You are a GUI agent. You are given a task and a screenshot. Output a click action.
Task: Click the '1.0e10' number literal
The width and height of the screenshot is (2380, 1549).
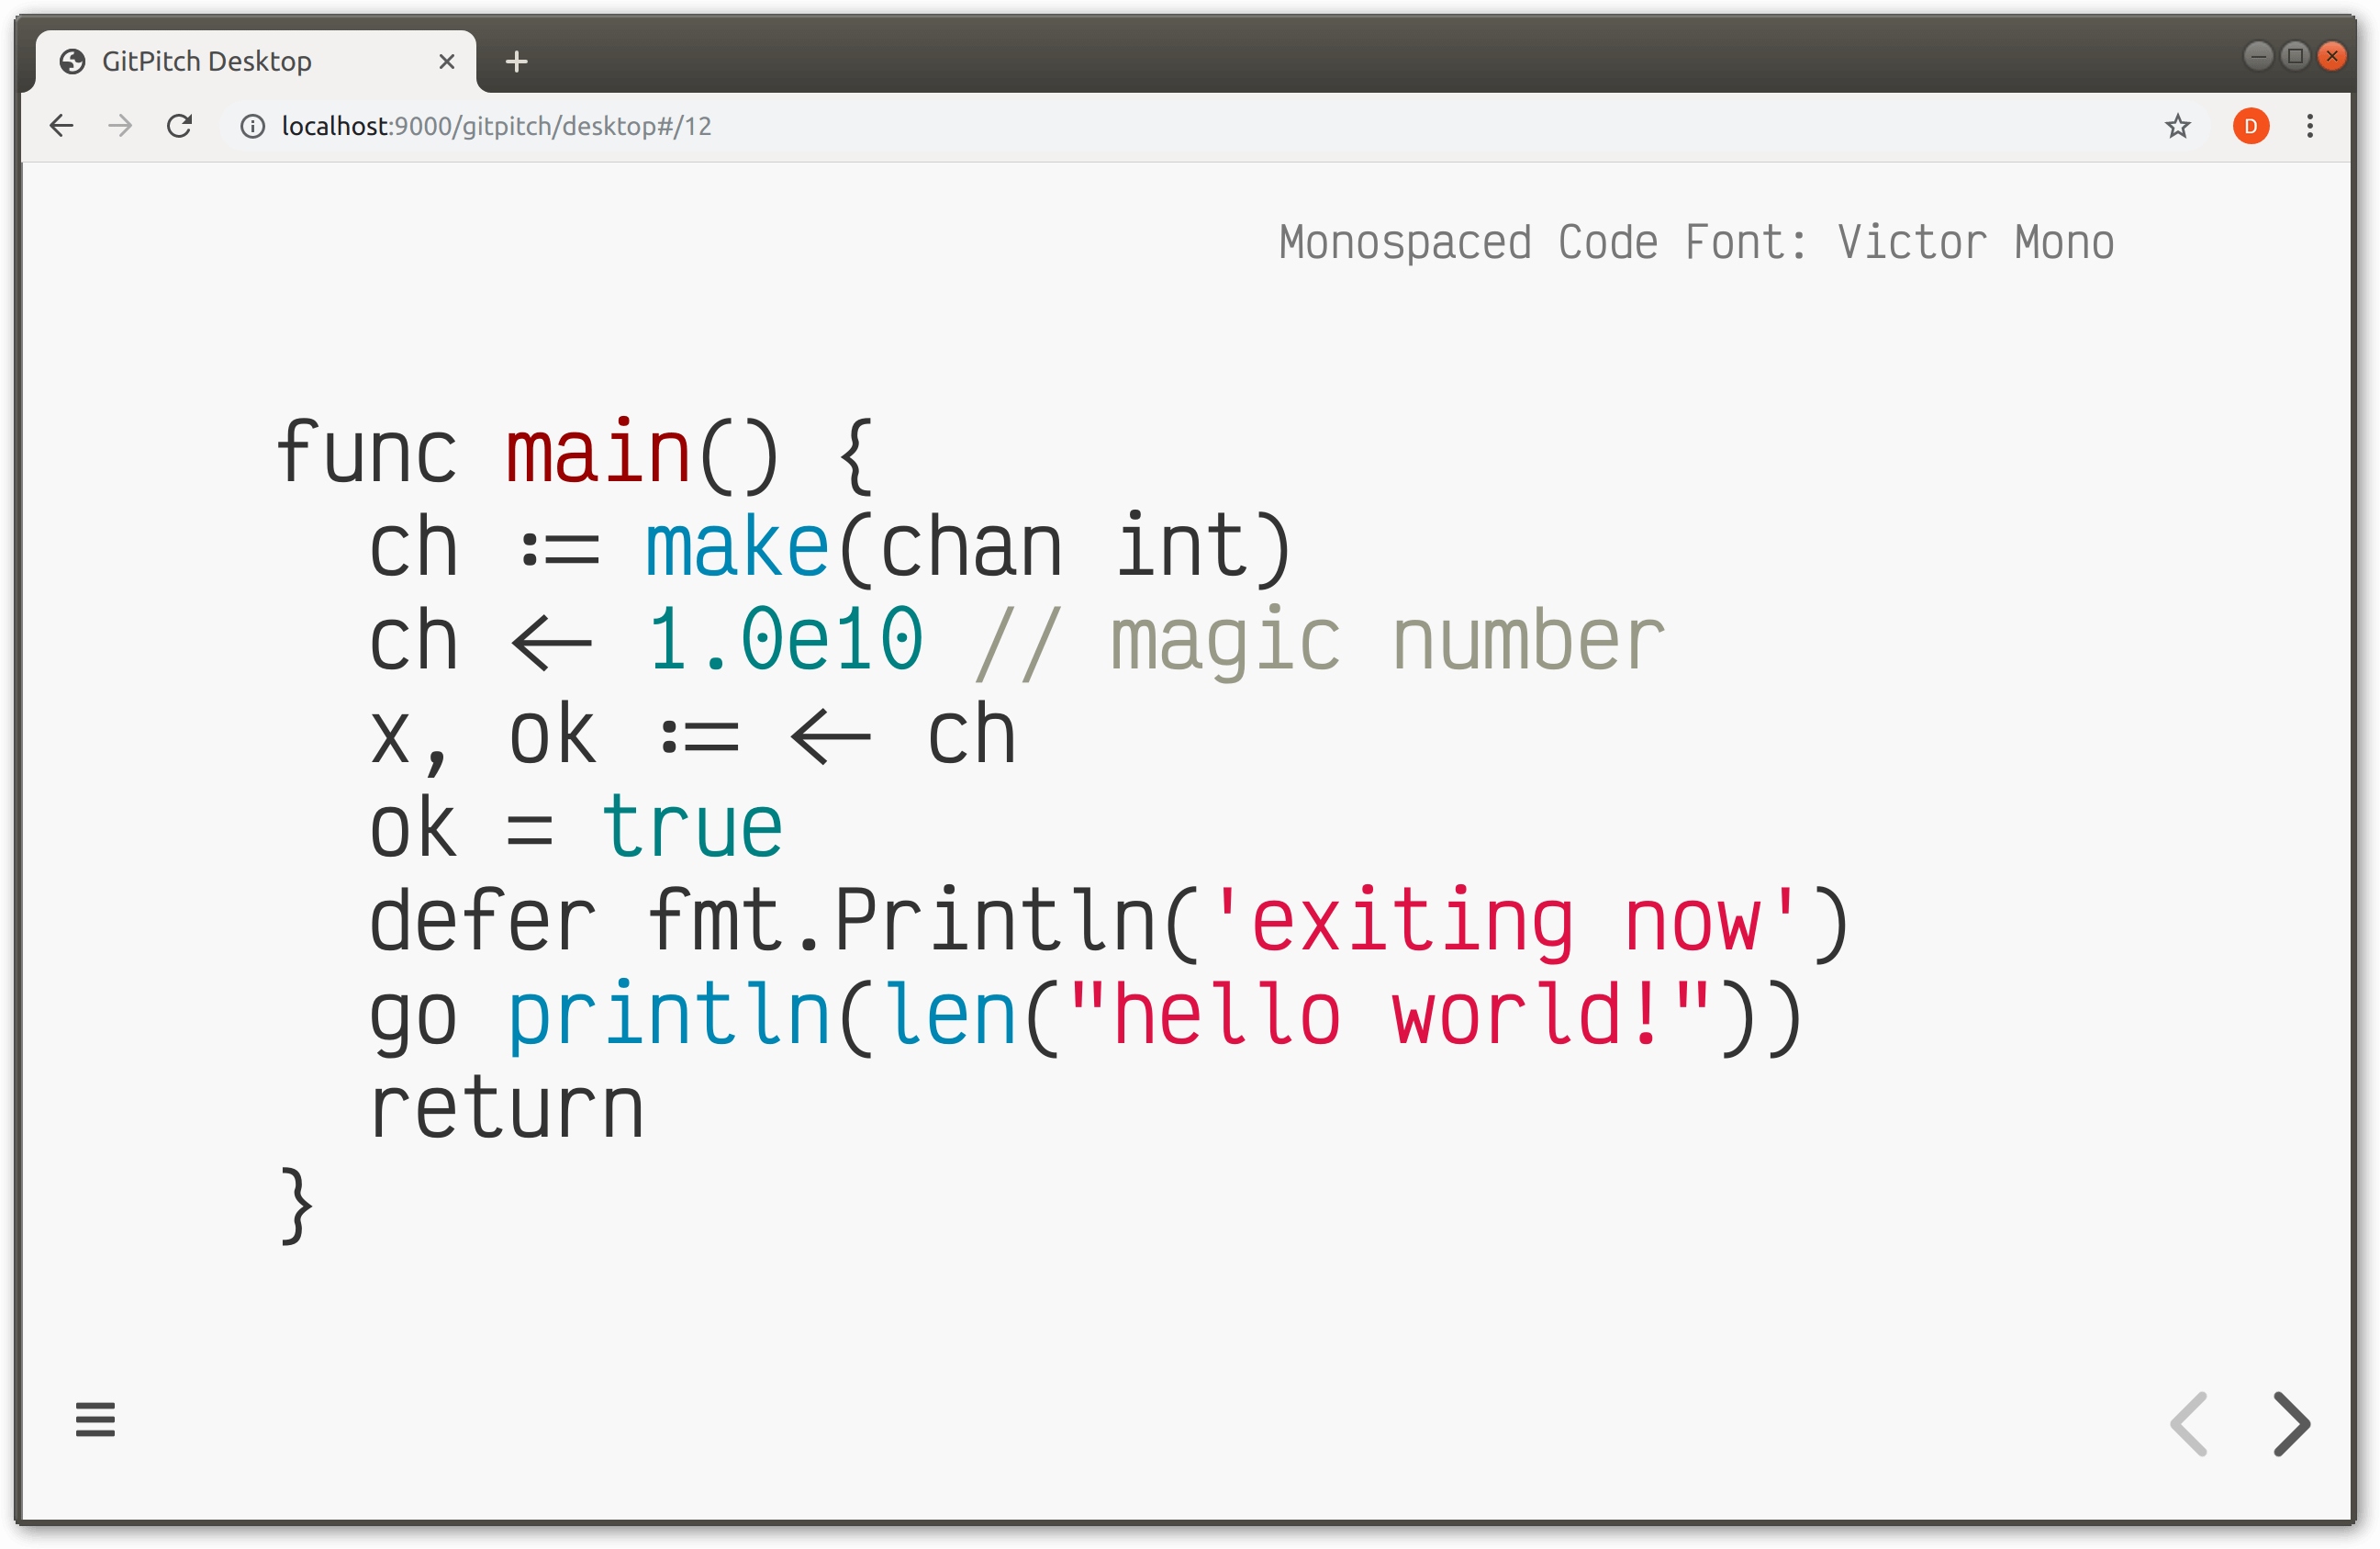point(784,640)
